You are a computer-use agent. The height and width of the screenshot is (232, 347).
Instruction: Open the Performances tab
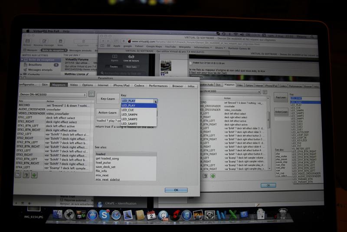(158, 86)
